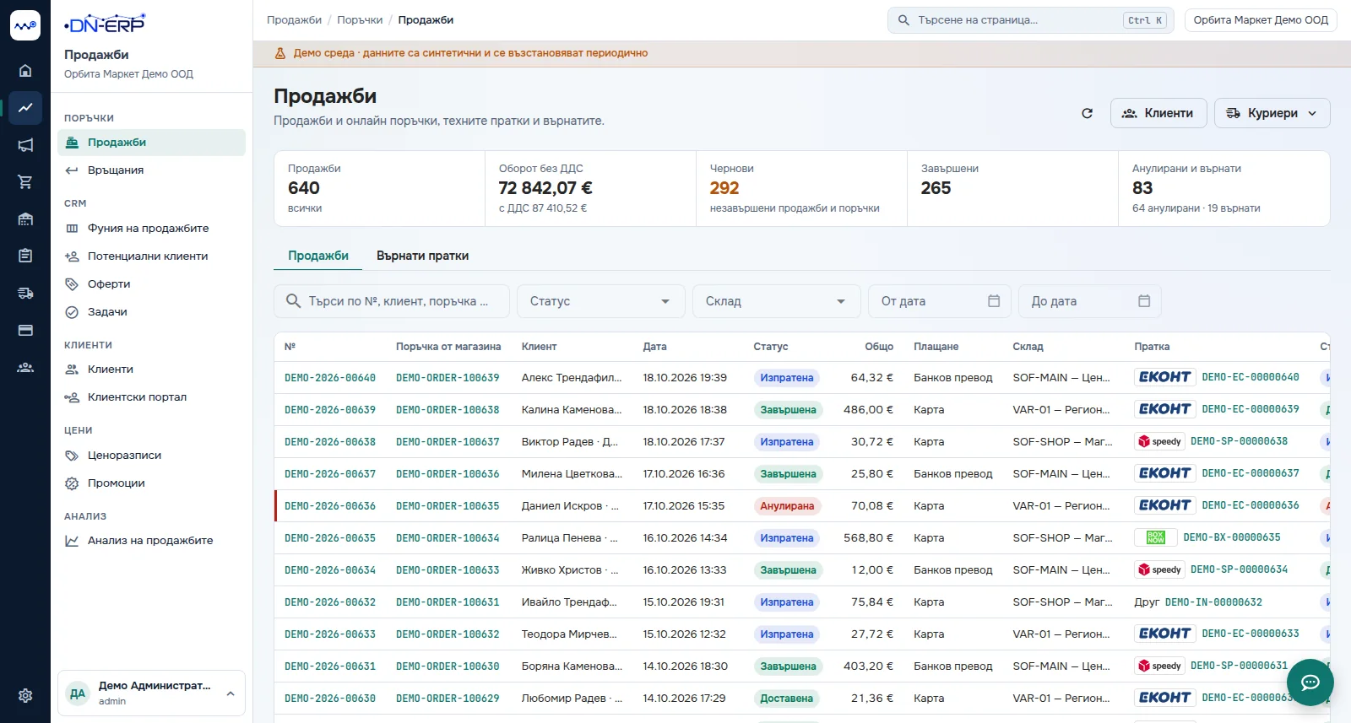Open the megaphone marketing icon in the left rail
Viewport: 1351px width, 723px height.
coord(25,145)
